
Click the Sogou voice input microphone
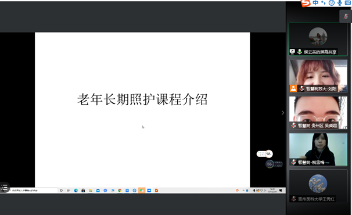(x=340, y=3)
